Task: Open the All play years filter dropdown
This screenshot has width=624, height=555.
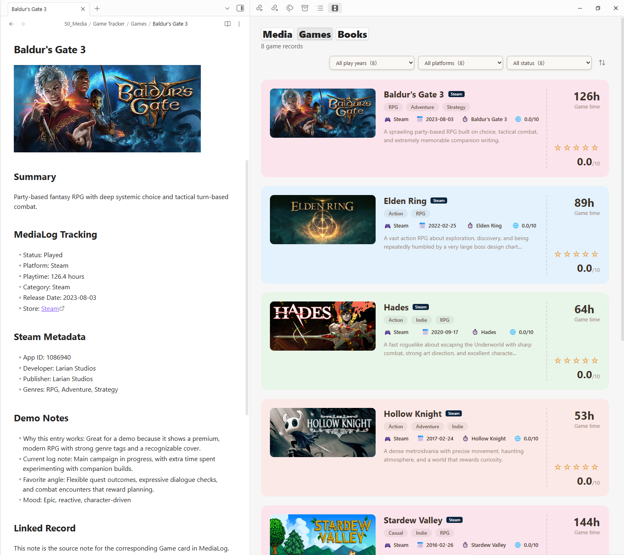Action: [372, 63]
